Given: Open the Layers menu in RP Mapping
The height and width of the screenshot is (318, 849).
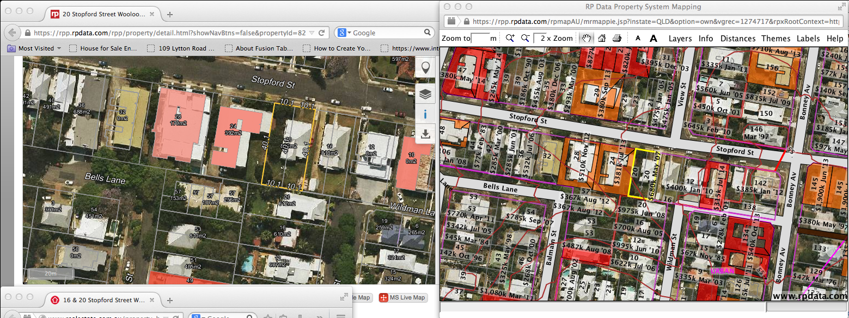Looking at the screenshot, I should tap(680, 38).
